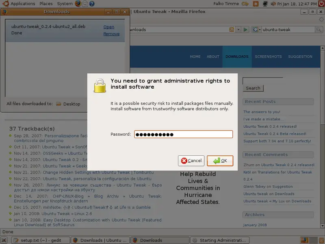Open the mail icon in top panel
This screenshot has width=325, height=244.
85,4
